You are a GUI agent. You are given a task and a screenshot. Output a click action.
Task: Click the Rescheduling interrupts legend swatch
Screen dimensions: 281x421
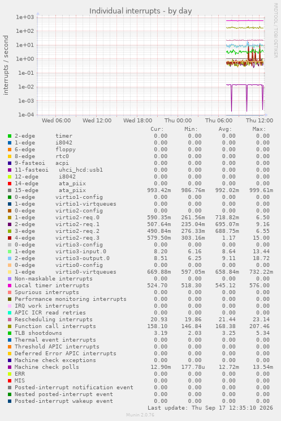(10, 320)
